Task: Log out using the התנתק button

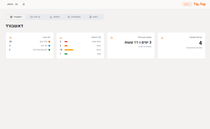Action: (13, 4)
